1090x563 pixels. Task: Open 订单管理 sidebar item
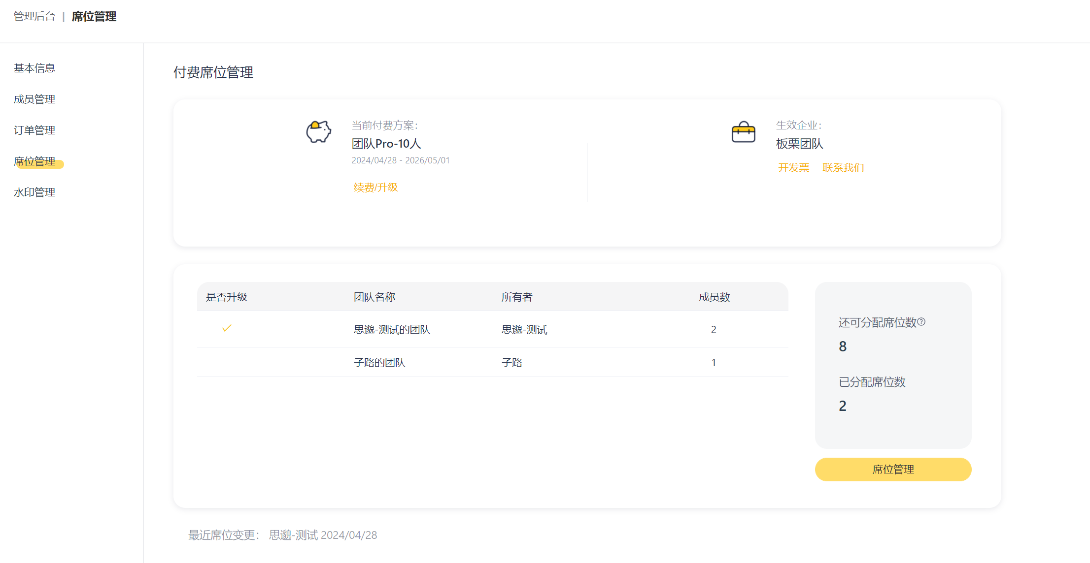tap(34, 130)
